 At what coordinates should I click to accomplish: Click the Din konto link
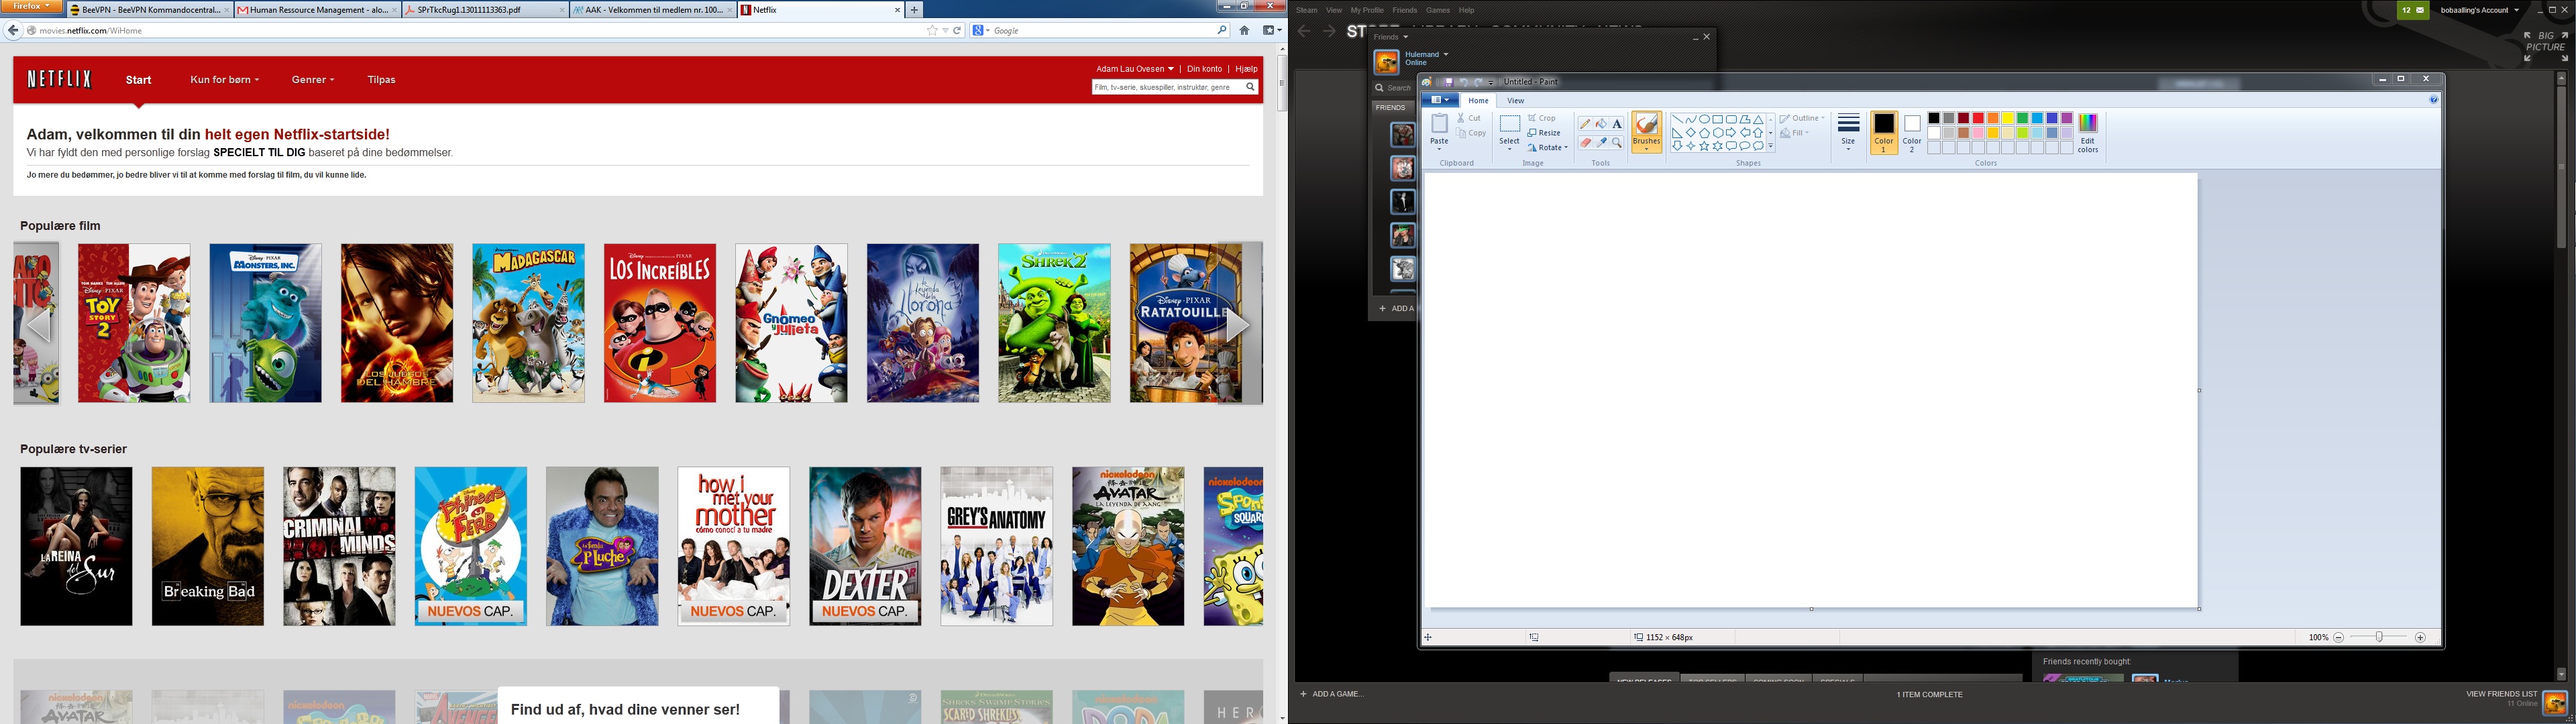(1204, 69)
